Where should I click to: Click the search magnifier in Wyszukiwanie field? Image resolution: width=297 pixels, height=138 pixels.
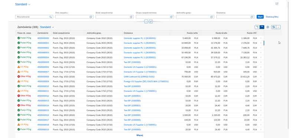[50, 17]
